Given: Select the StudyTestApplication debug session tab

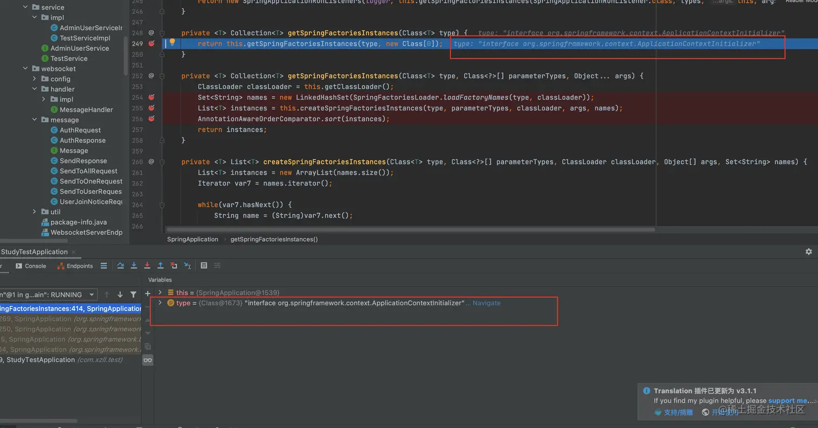Looking at the screenshot, I should tap(34, 252).
